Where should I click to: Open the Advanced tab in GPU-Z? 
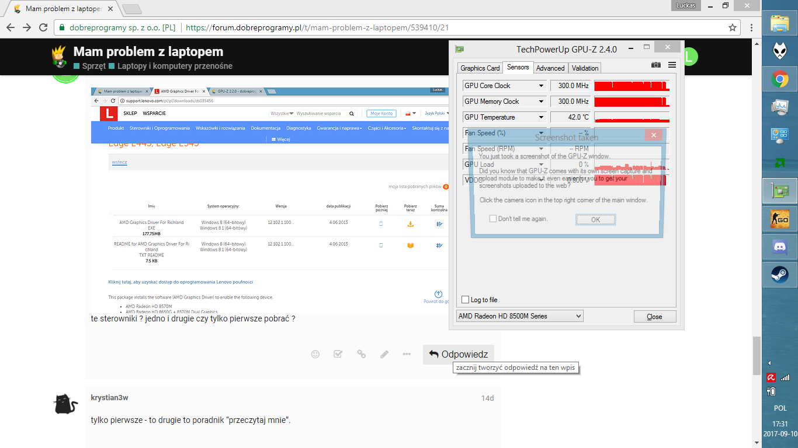click(550, 68)
